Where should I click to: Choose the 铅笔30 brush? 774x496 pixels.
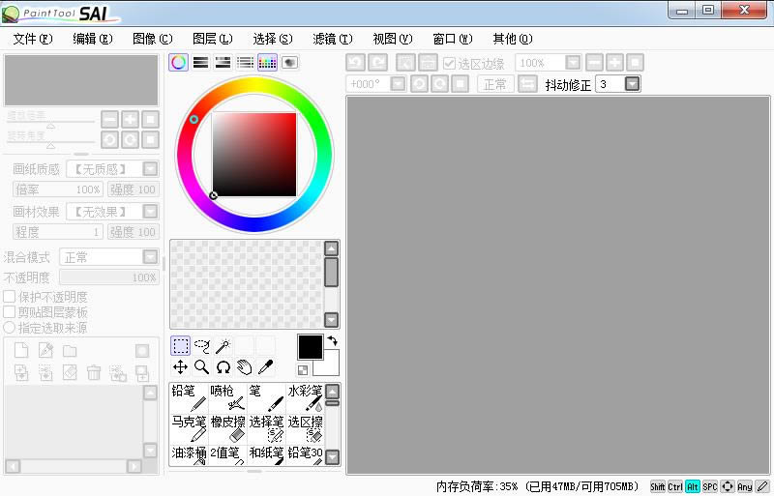pos(305,454)
